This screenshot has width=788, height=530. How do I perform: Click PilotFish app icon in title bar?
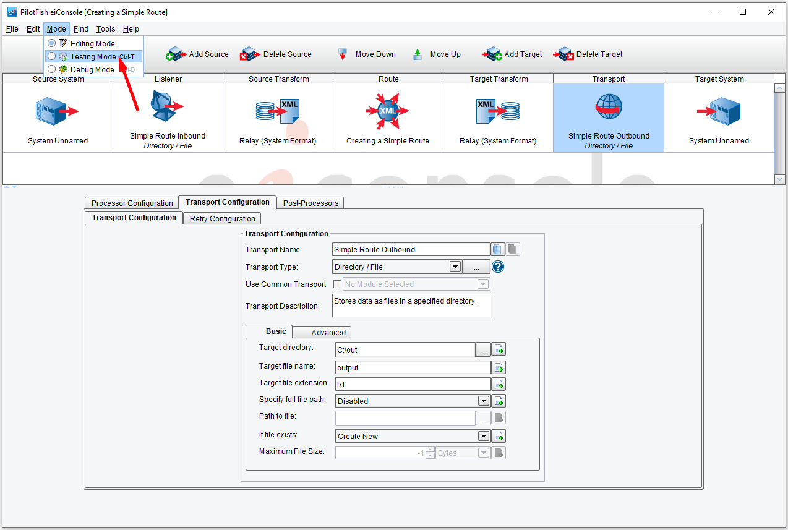pyautogui.click(x=12, y=12)
